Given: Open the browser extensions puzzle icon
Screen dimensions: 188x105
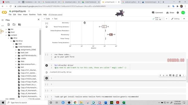Looking at the screenshot, I should pos(177,6).
